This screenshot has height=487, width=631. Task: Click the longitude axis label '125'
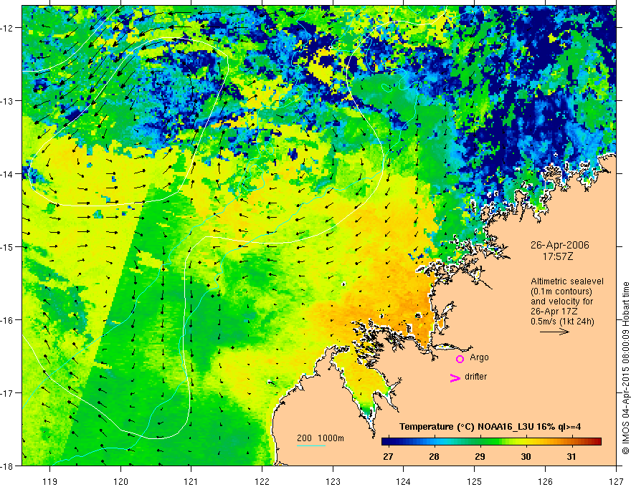475,481
